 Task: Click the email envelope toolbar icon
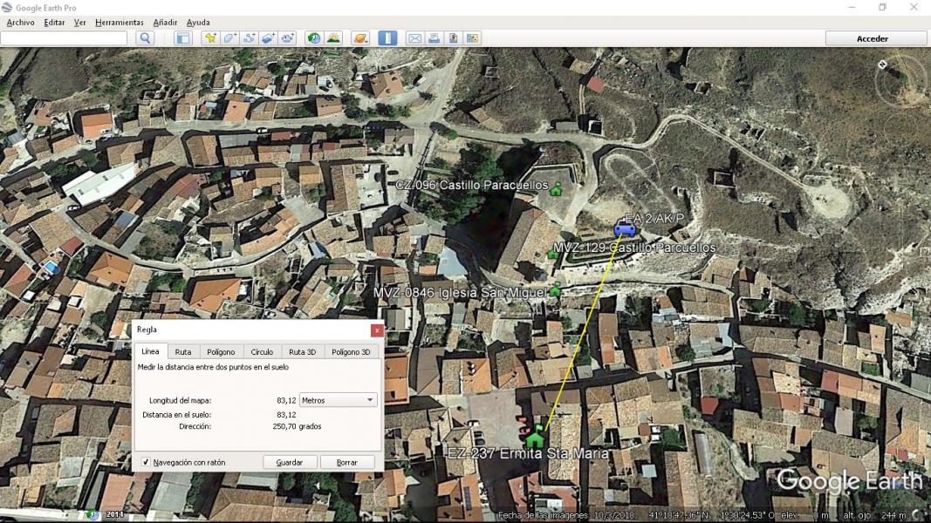point(414,38)
